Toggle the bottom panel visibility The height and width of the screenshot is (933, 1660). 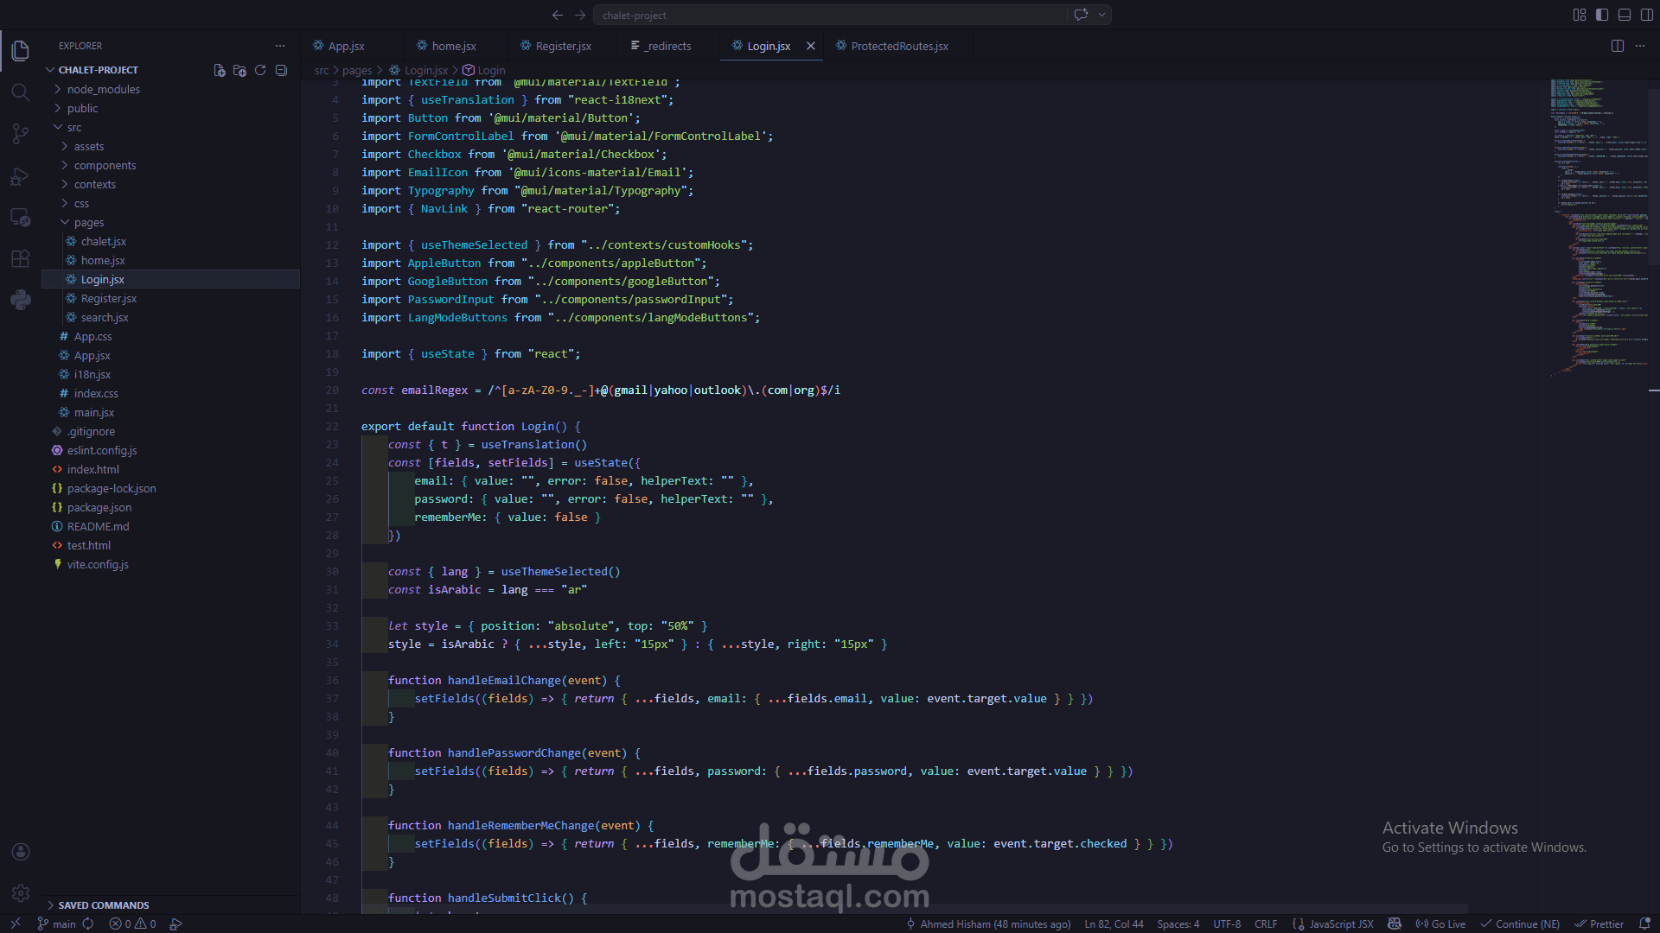coord(1625,15)
